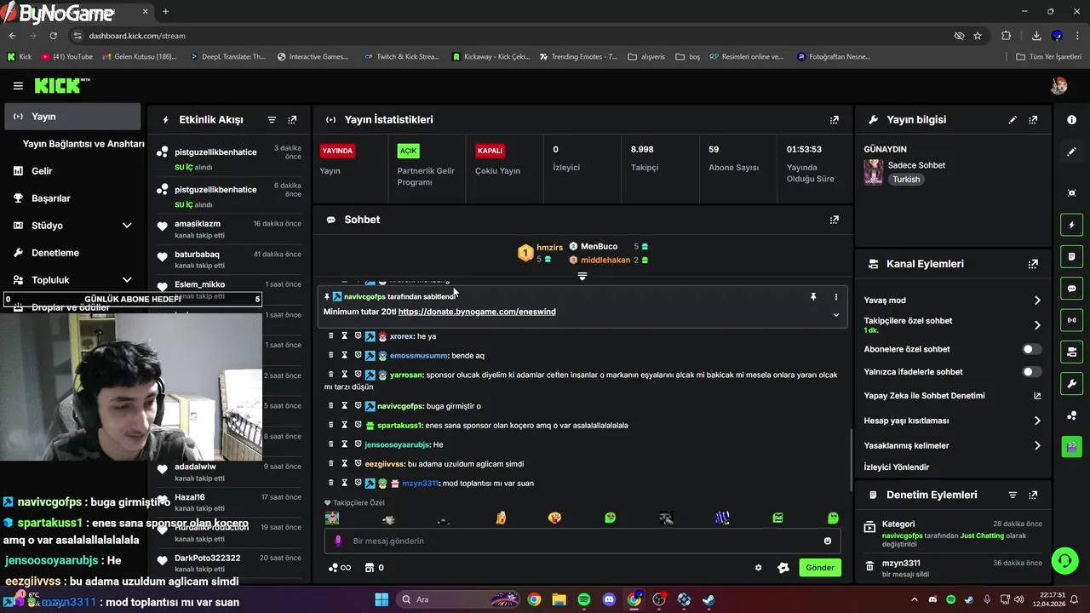The width and height of the screenshot is (1090, 613).
Task: Pop out the Sohbet chat panel
Action: pos(835,220)
